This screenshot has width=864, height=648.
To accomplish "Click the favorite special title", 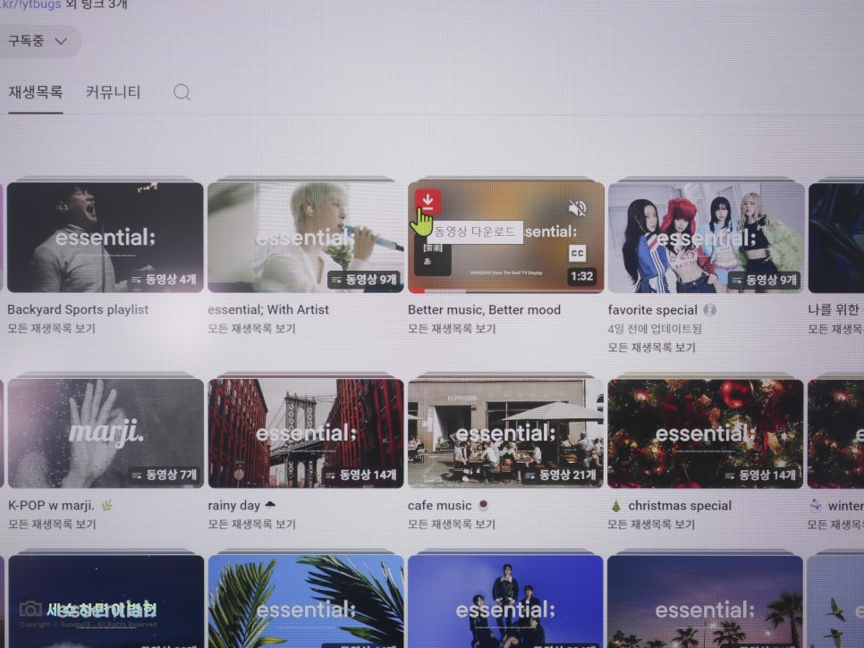I will [x=652, y=310].
